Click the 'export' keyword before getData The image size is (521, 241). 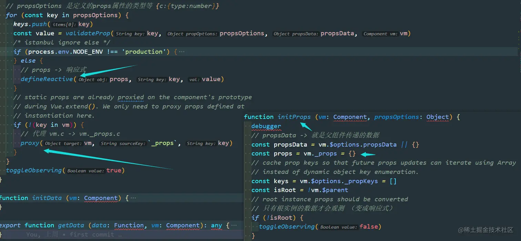pos(10,226)
